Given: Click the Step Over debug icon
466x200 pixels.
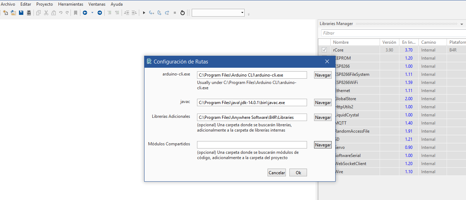Looking at the screenshot, I should [x=159, y=13].
